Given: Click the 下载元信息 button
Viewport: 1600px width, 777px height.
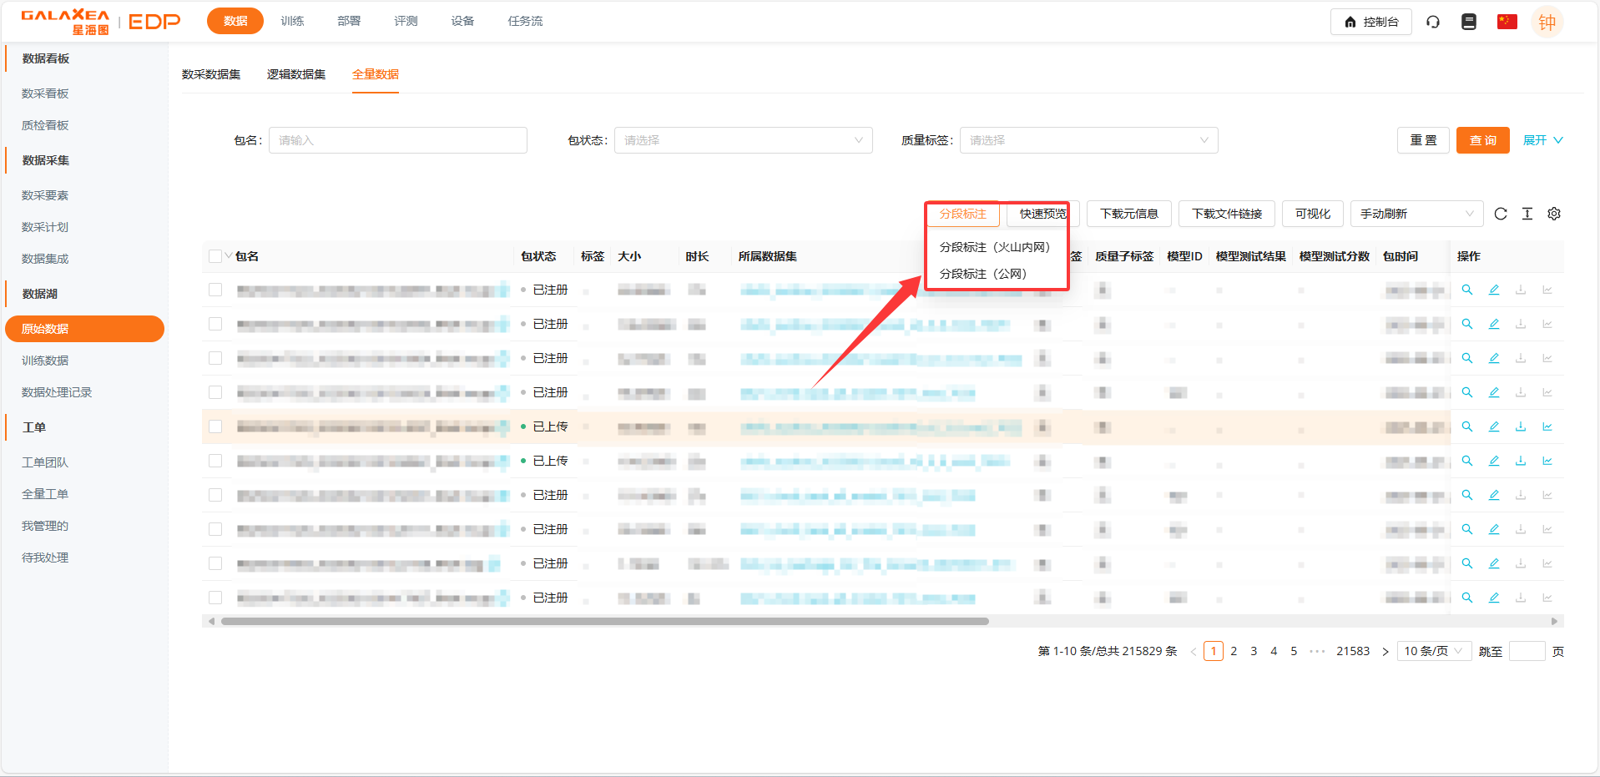Looking at the screenshot, I should (1128, 214).
